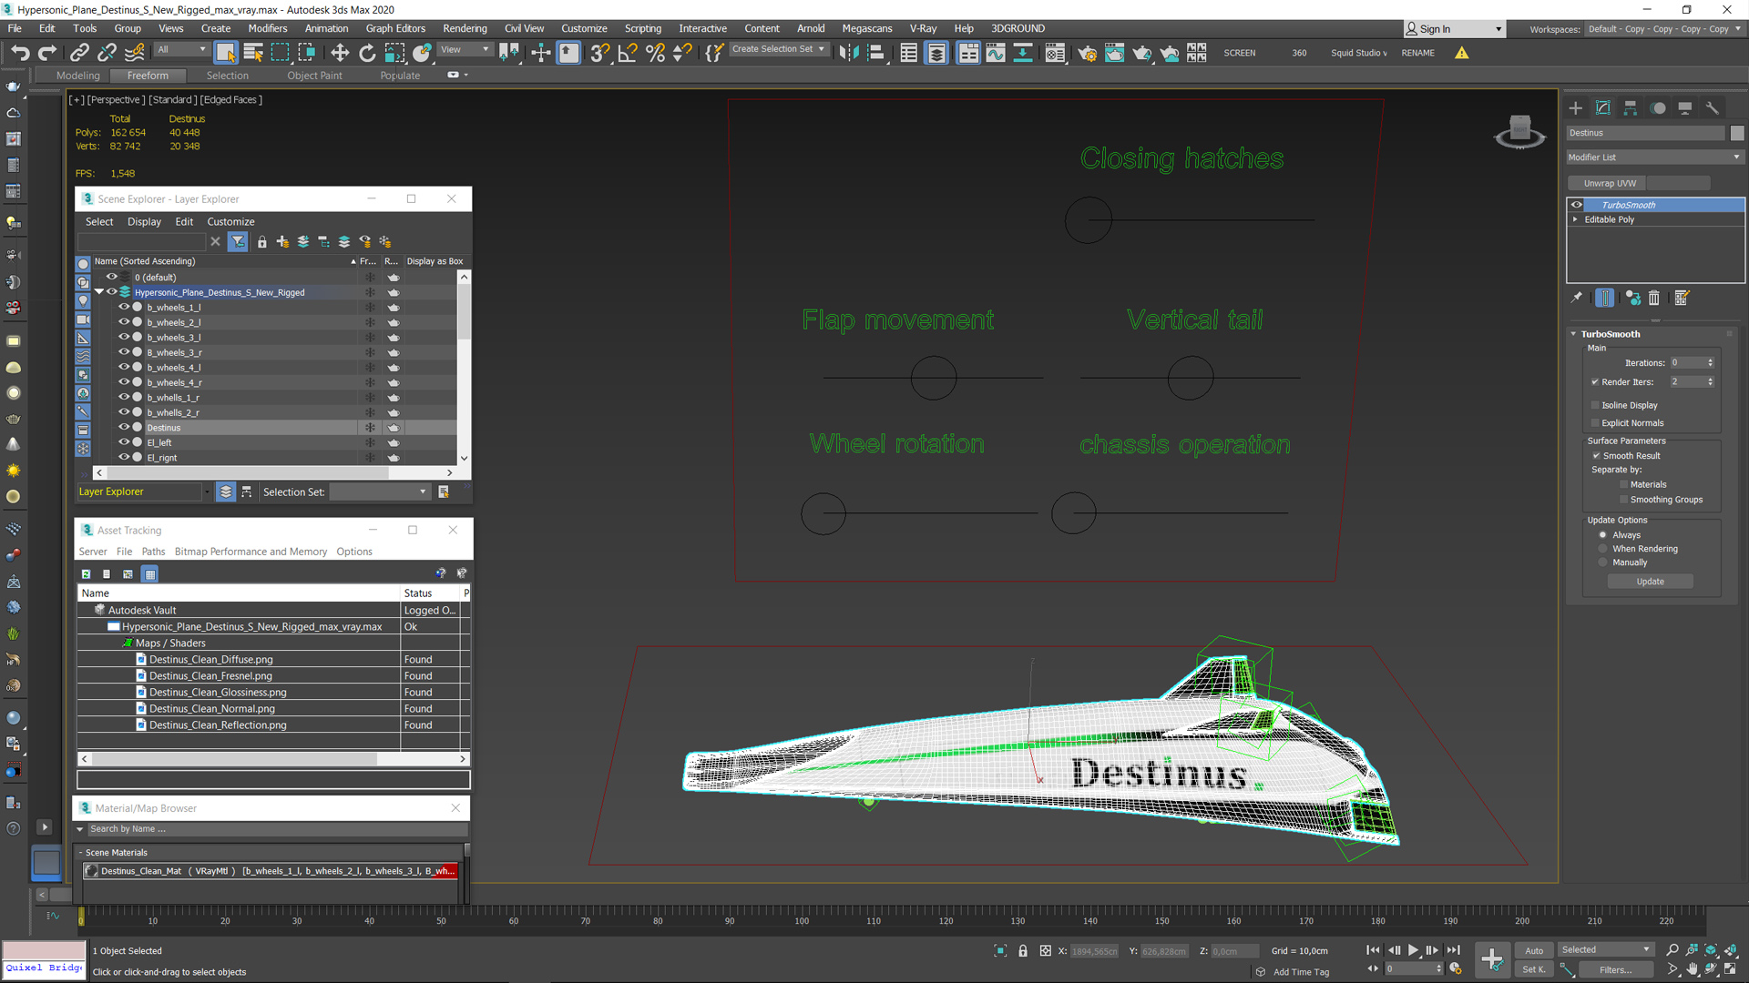Toggle visibility eye of b_wheels_1_l
This screenshot has height=983, width=1749.
tap(124, 308)
